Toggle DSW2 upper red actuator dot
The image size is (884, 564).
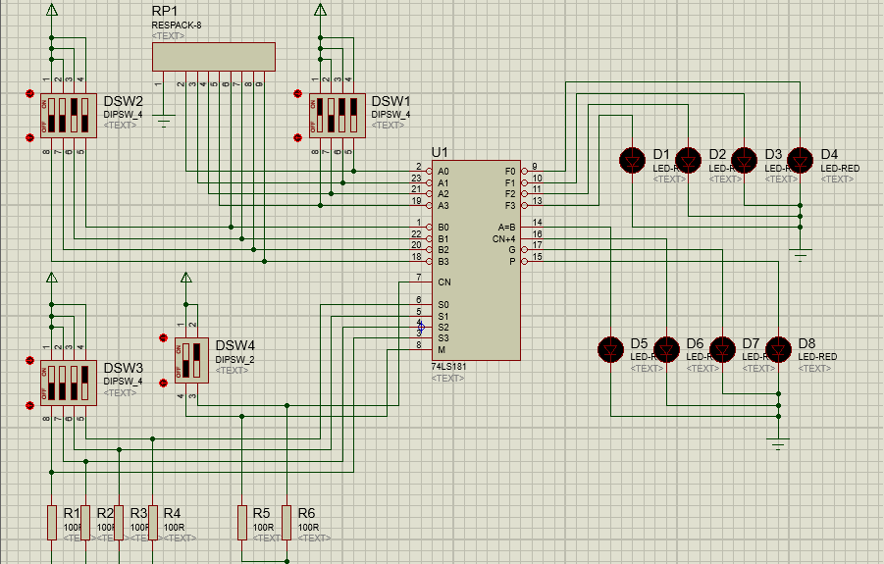(x=29, y=95)
